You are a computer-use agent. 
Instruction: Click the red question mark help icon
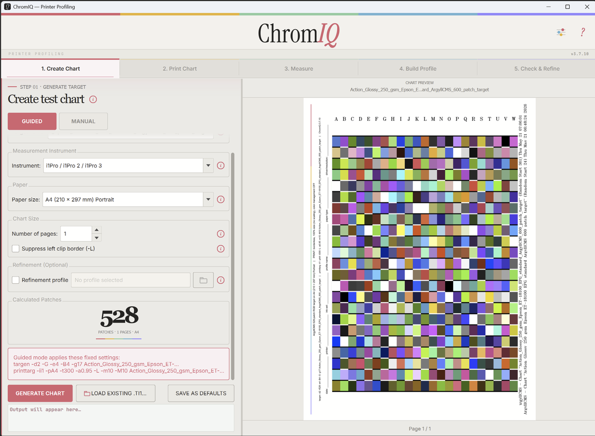583,32
